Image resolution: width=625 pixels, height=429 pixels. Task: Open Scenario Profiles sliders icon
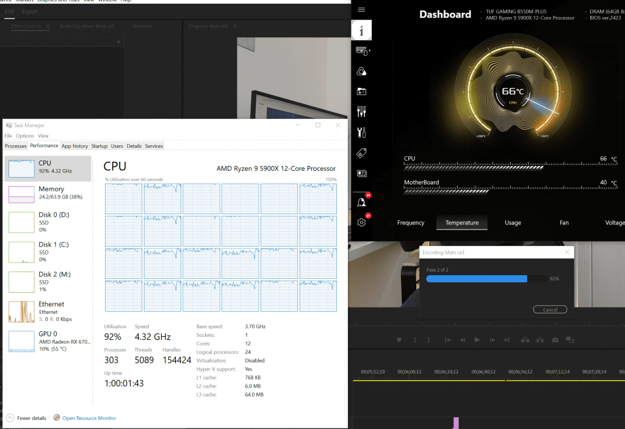[361, 112]
